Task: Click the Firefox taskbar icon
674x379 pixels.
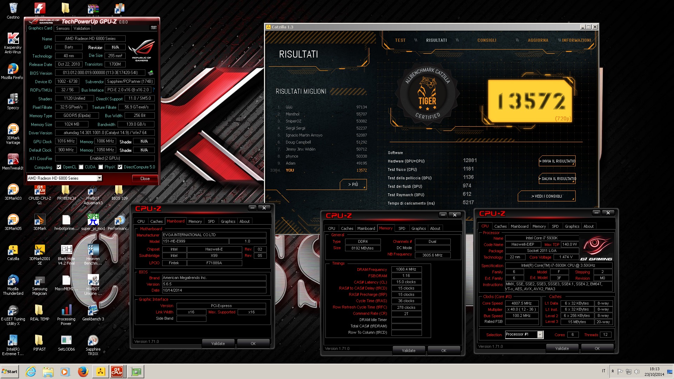Action: tap(83, 371)
